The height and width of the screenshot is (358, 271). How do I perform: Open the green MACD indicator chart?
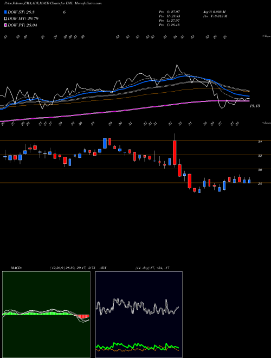(x=46, y=315)
